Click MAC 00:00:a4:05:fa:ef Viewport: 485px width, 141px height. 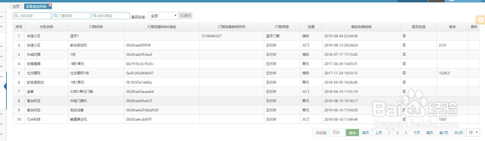click(x=139, y=55)
